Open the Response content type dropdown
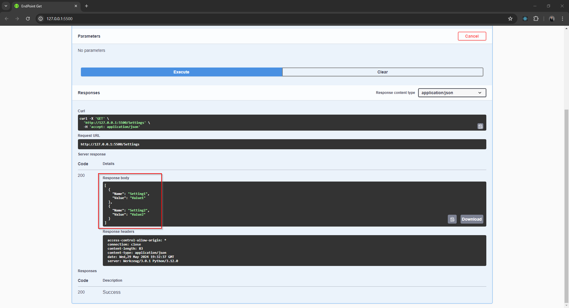 point(452,93)
